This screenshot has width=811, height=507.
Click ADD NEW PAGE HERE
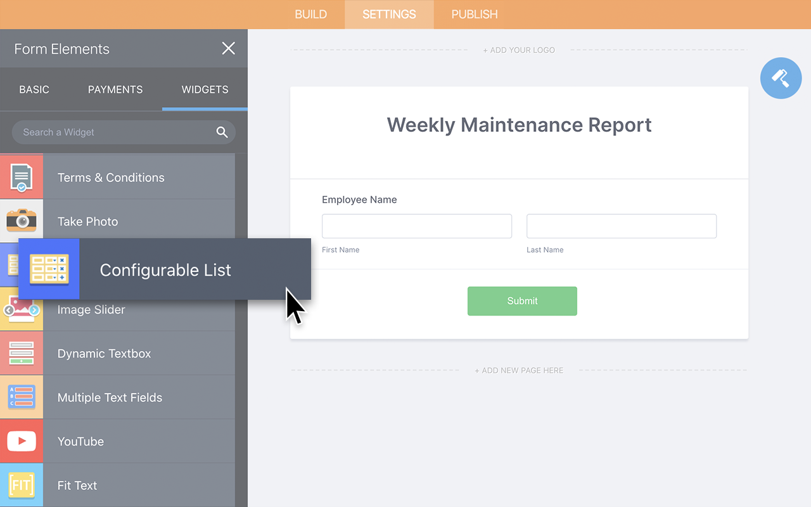click(519, 370)
